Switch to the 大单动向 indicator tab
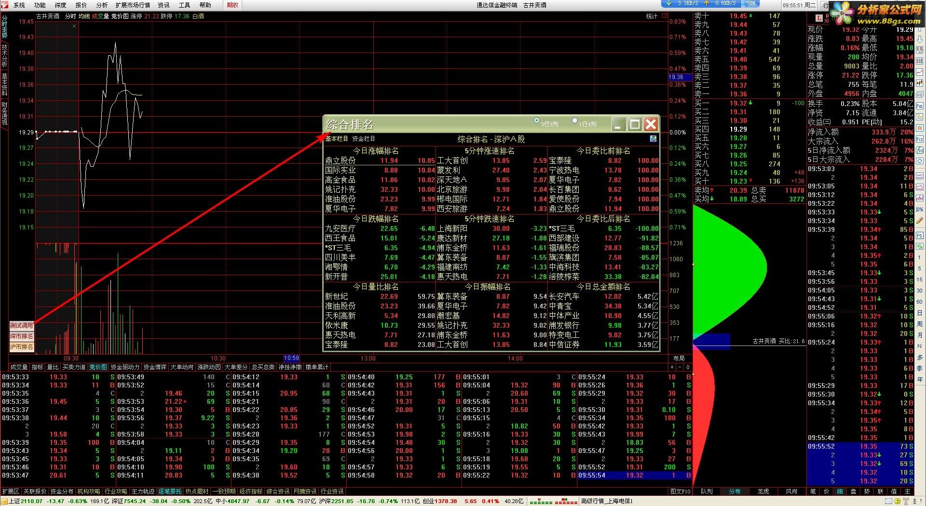 pos(182,367)
